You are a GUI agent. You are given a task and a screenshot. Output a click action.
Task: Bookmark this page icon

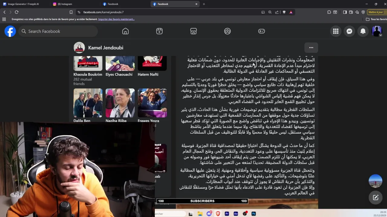coord(71,12)
